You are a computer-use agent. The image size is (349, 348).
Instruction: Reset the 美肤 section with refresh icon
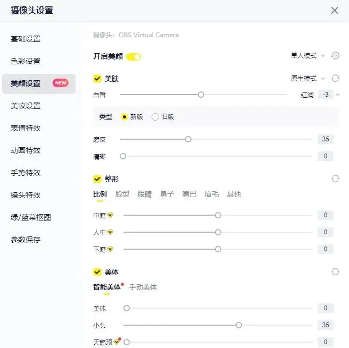(335, 79)
